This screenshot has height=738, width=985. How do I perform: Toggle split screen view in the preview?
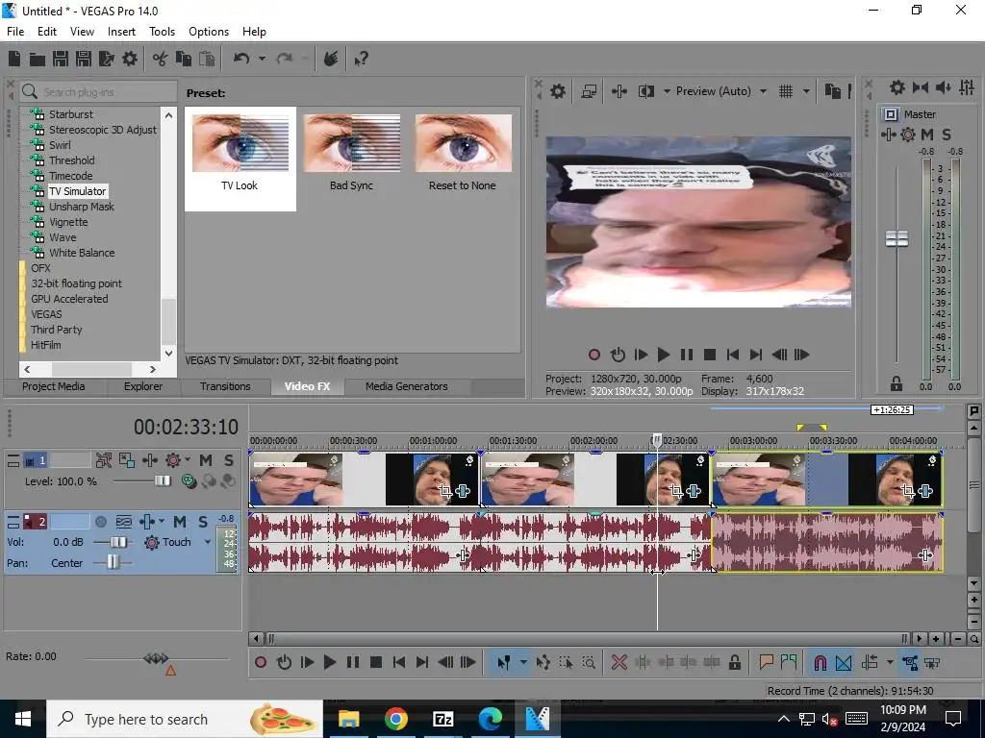[x=645, y=91]
